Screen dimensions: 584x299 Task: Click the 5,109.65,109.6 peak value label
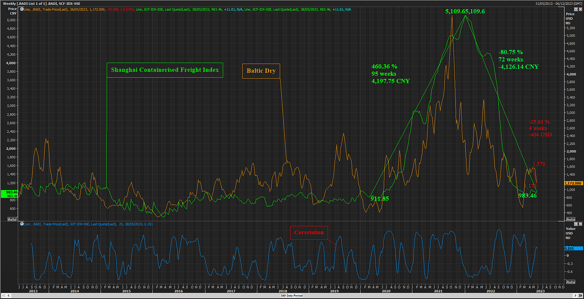pos(465,11)
